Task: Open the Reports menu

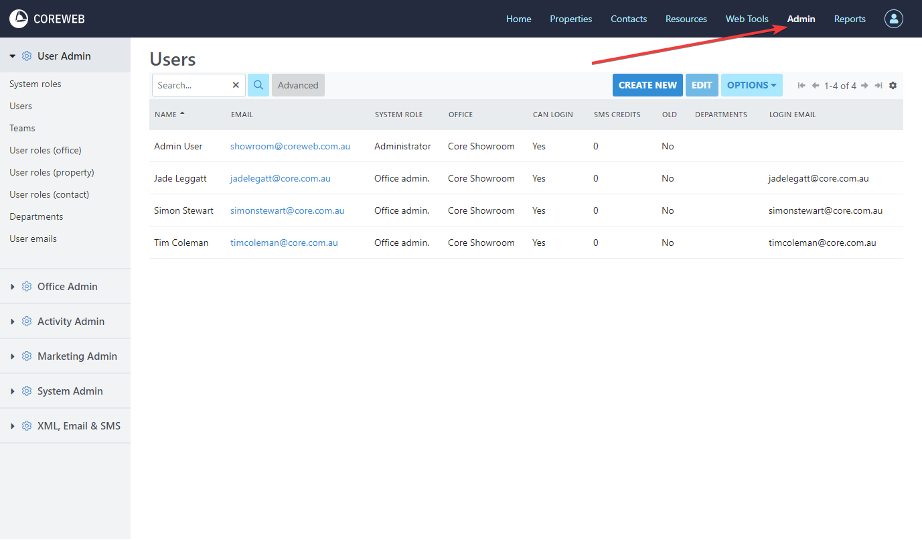Action: click(850, 19)
